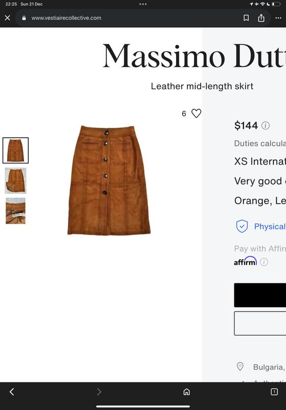286x410 pixels.
Task: Click the white outlined offer button
Action: coord(260,323)
